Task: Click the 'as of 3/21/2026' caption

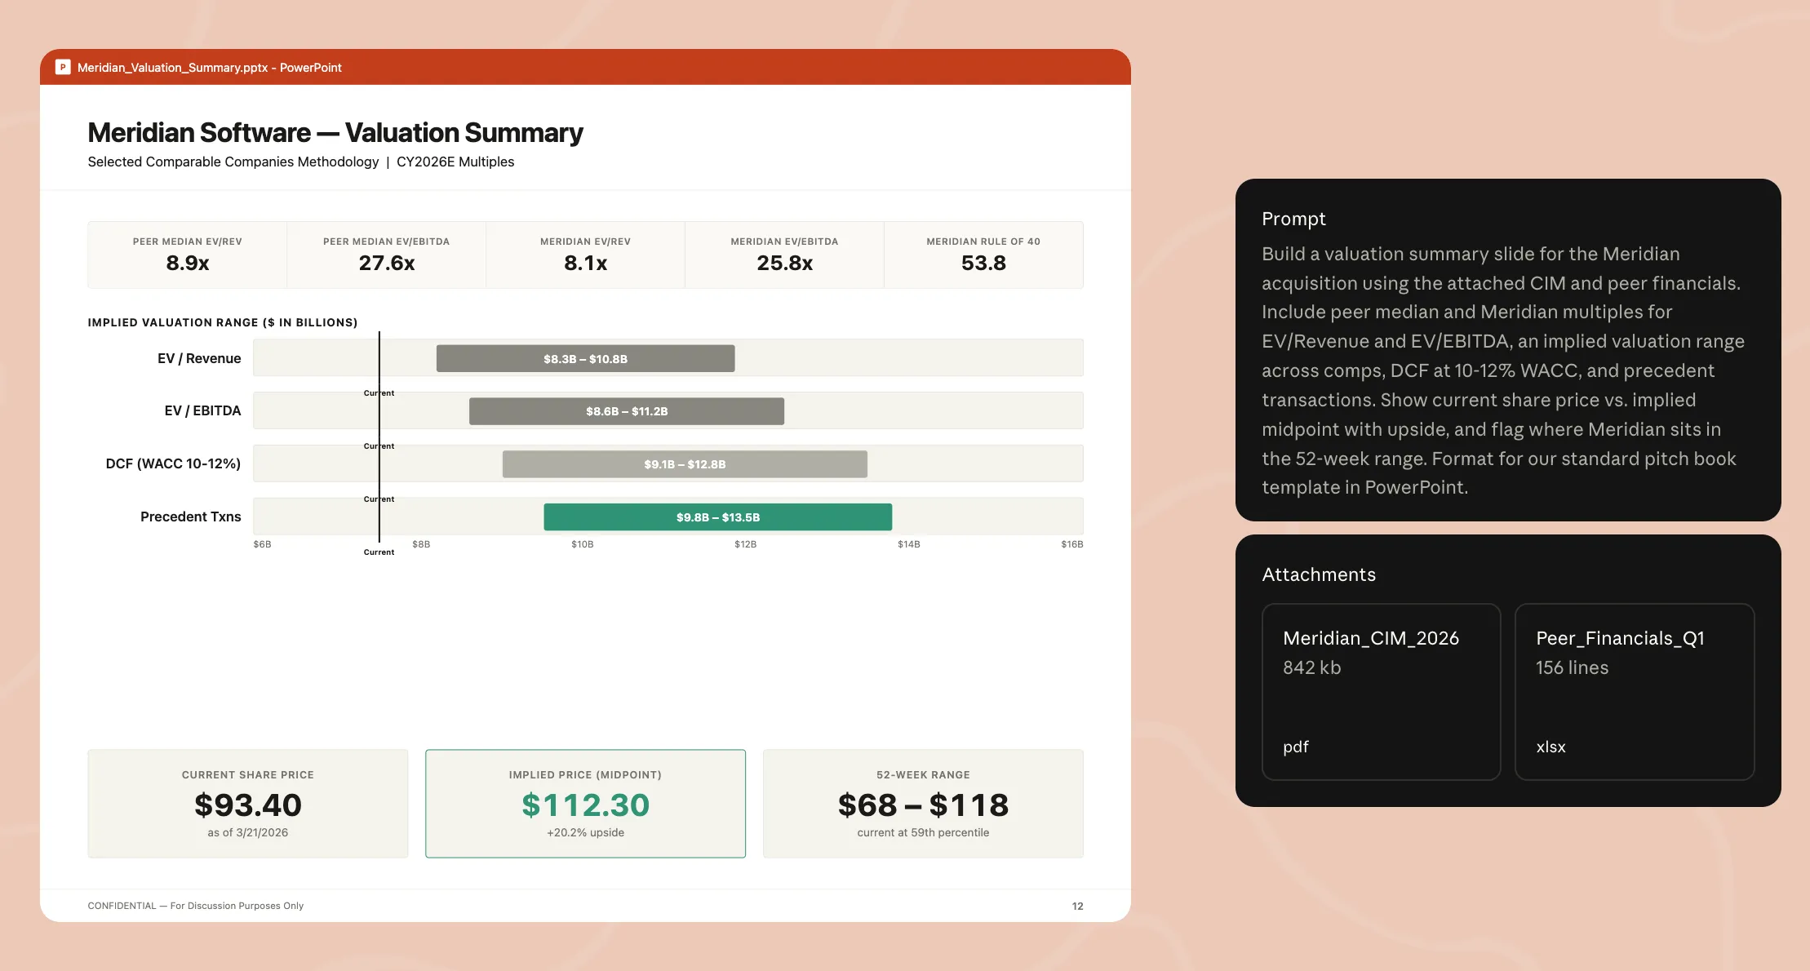Action: 248,832
